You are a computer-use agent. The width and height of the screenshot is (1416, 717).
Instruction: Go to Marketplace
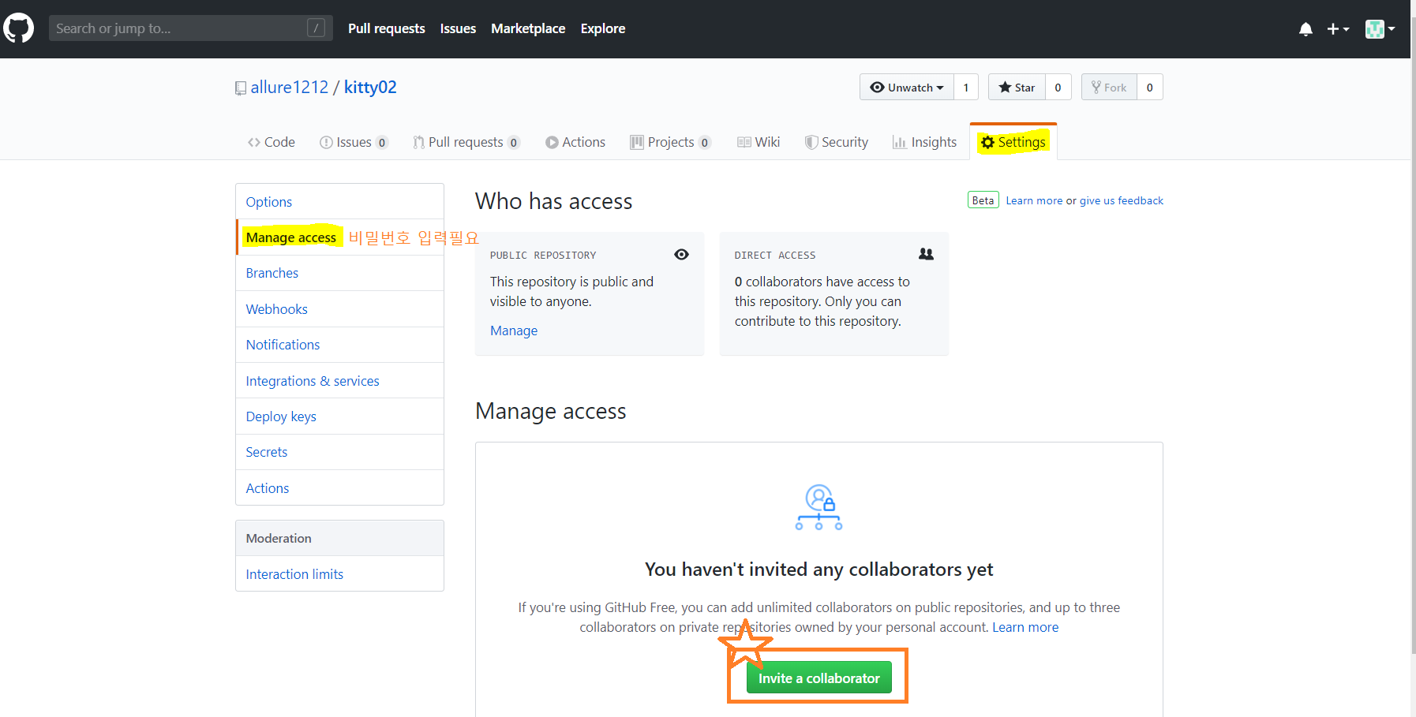[x=528, y=28]
